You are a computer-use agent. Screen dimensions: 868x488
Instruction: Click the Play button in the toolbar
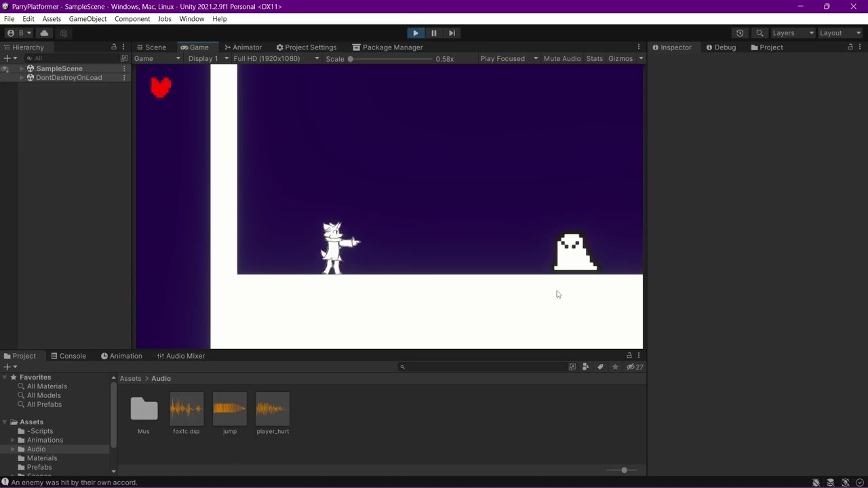click(416, 33)
